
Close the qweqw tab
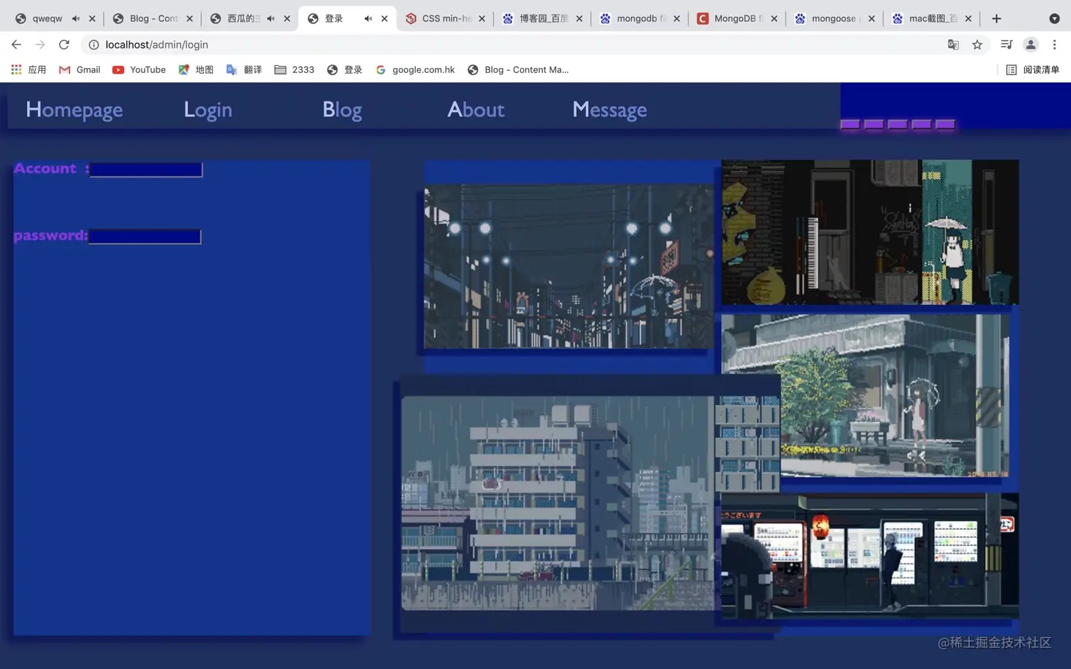coord(92,18)
